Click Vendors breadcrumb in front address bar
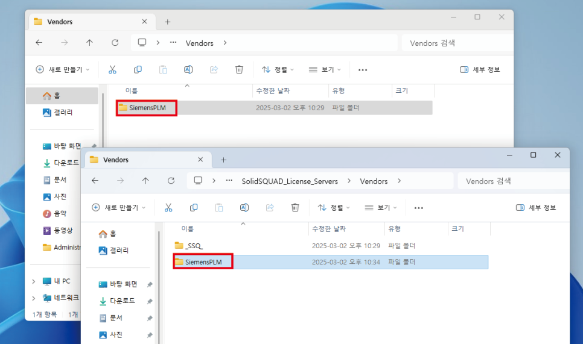 click(x=374, y=181)
